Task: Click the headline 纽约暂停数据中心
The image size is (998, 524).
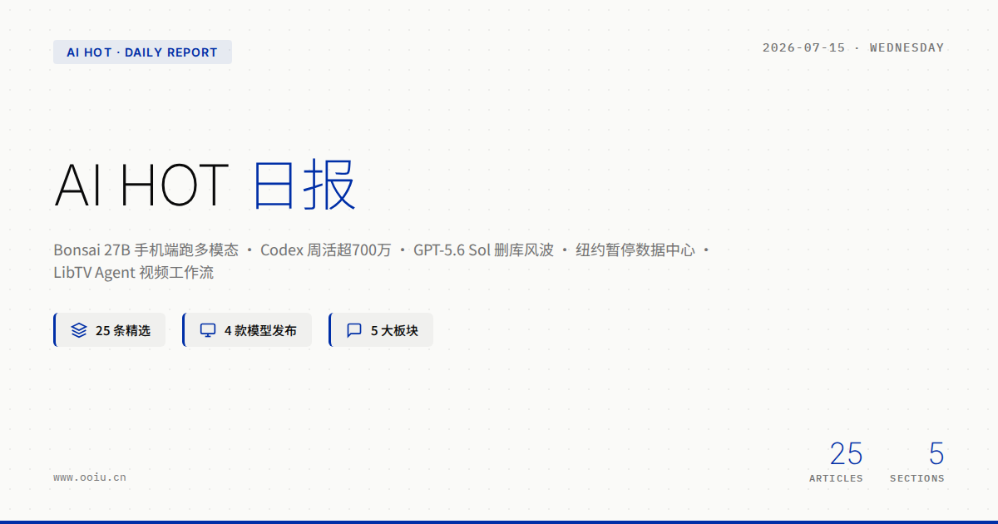Action: (635, 250)
